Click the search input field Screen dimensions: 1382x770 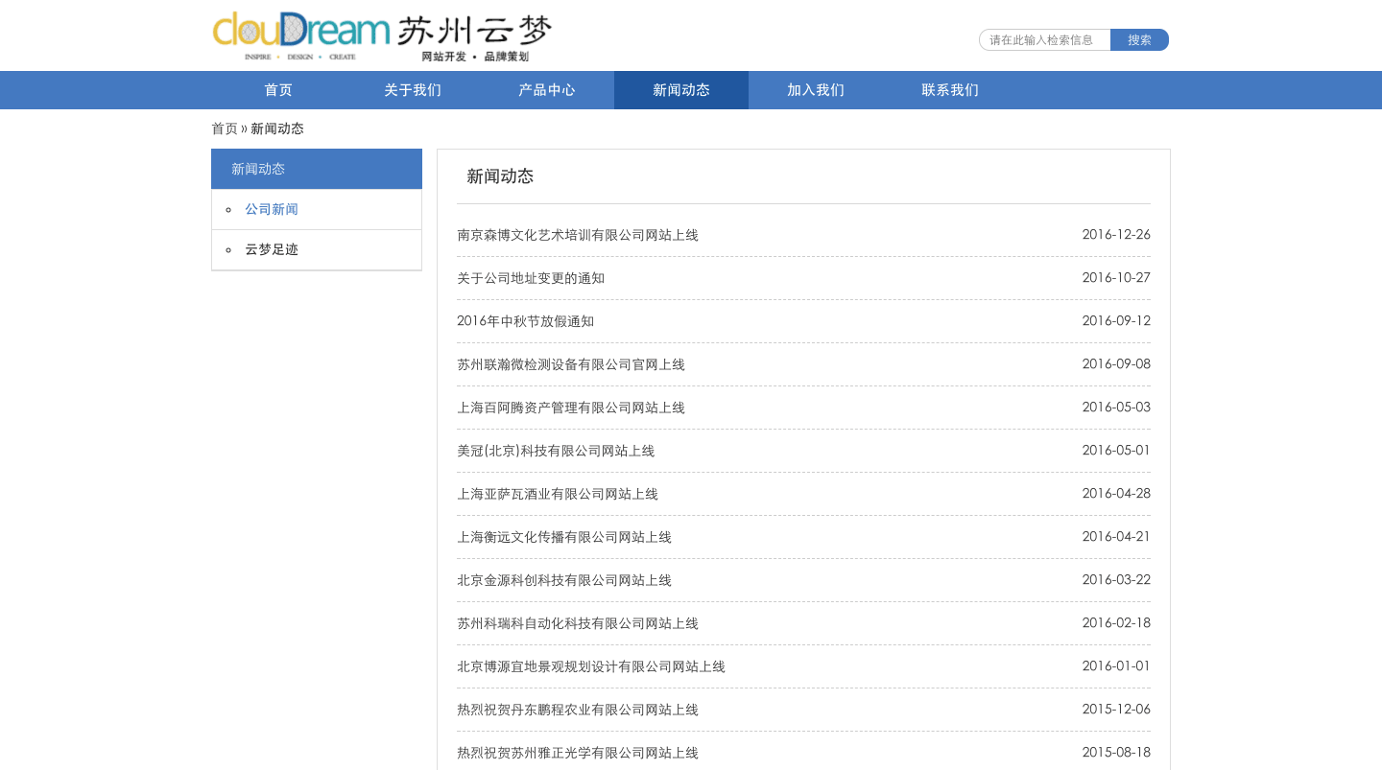pos(1044,40)
